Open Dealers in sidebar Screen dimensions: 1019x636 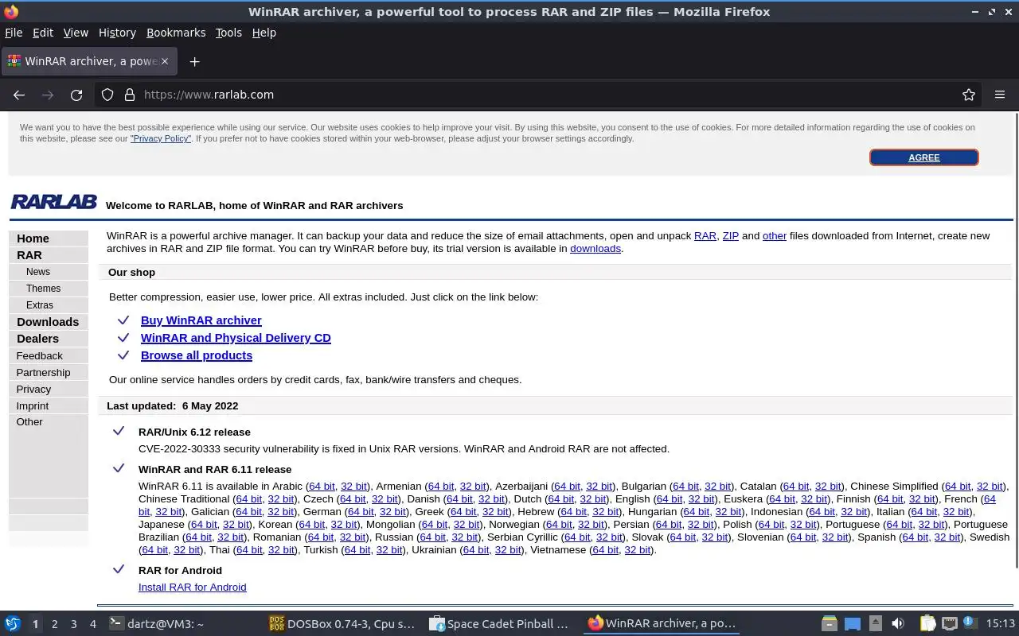pyautogui.click(x=37, y=339)
